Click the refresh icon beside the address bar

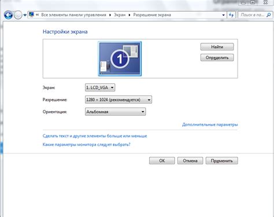[x=231, y=15]
